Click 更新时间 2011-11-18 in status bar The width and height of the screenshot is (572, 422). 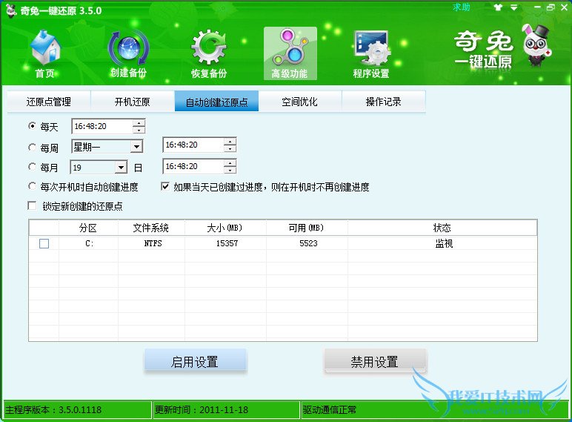pyautogui.click(x=226, y=409)
